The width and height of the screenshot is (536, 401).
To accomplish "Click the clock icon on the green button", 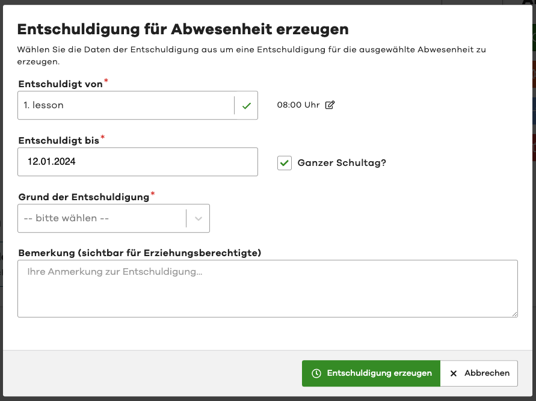I will pos(316,373).
